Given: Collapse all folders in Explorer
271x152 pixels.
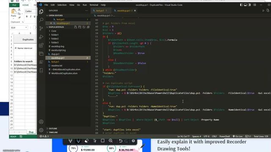Looking at the screenshot, I should coord(88,27).
